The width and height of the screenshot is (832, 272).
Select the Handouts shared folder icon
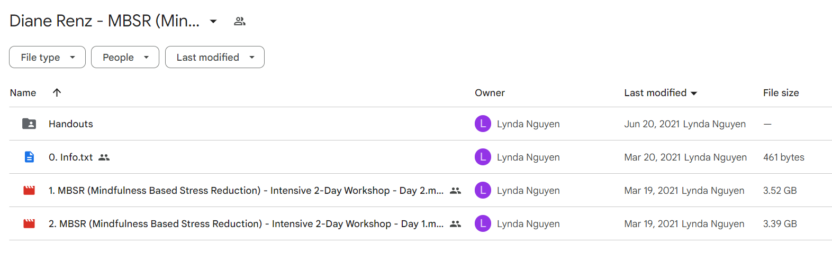click(x=29, y=124)
